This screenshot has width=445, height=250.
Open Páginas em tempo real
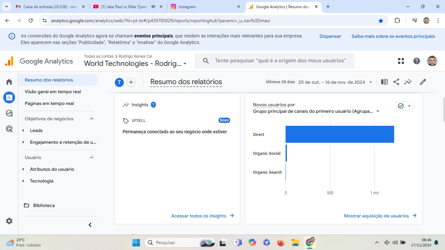coord(49,103)
